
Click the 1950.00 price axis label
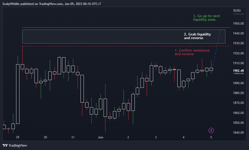tap(238, 23)
